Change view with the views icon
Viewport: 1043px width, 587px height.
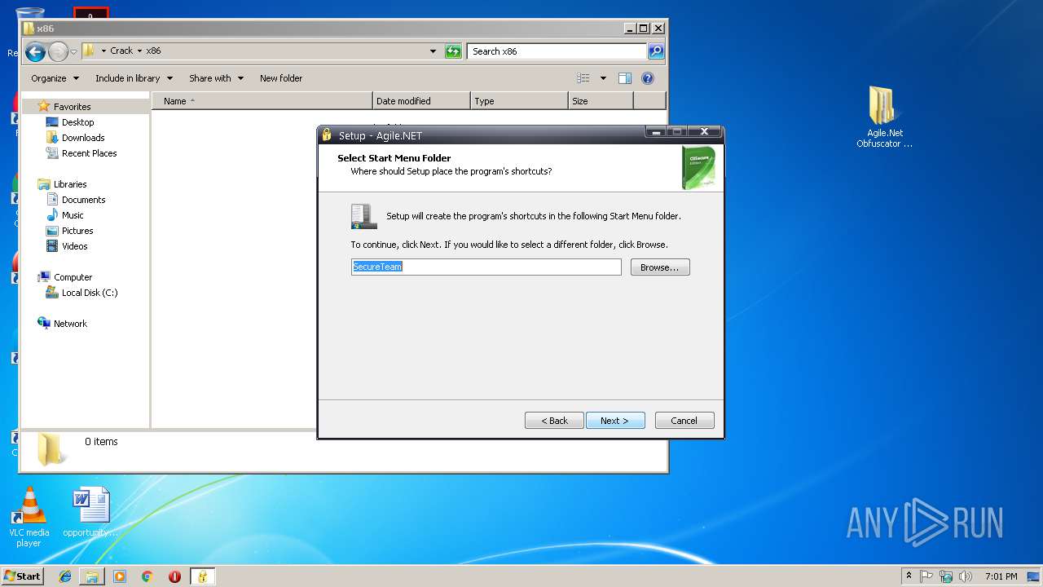coord(583,78)
